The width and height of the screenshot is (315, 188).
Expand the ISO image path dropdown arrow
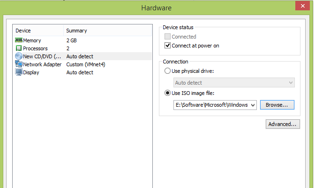tap(253, 105)
